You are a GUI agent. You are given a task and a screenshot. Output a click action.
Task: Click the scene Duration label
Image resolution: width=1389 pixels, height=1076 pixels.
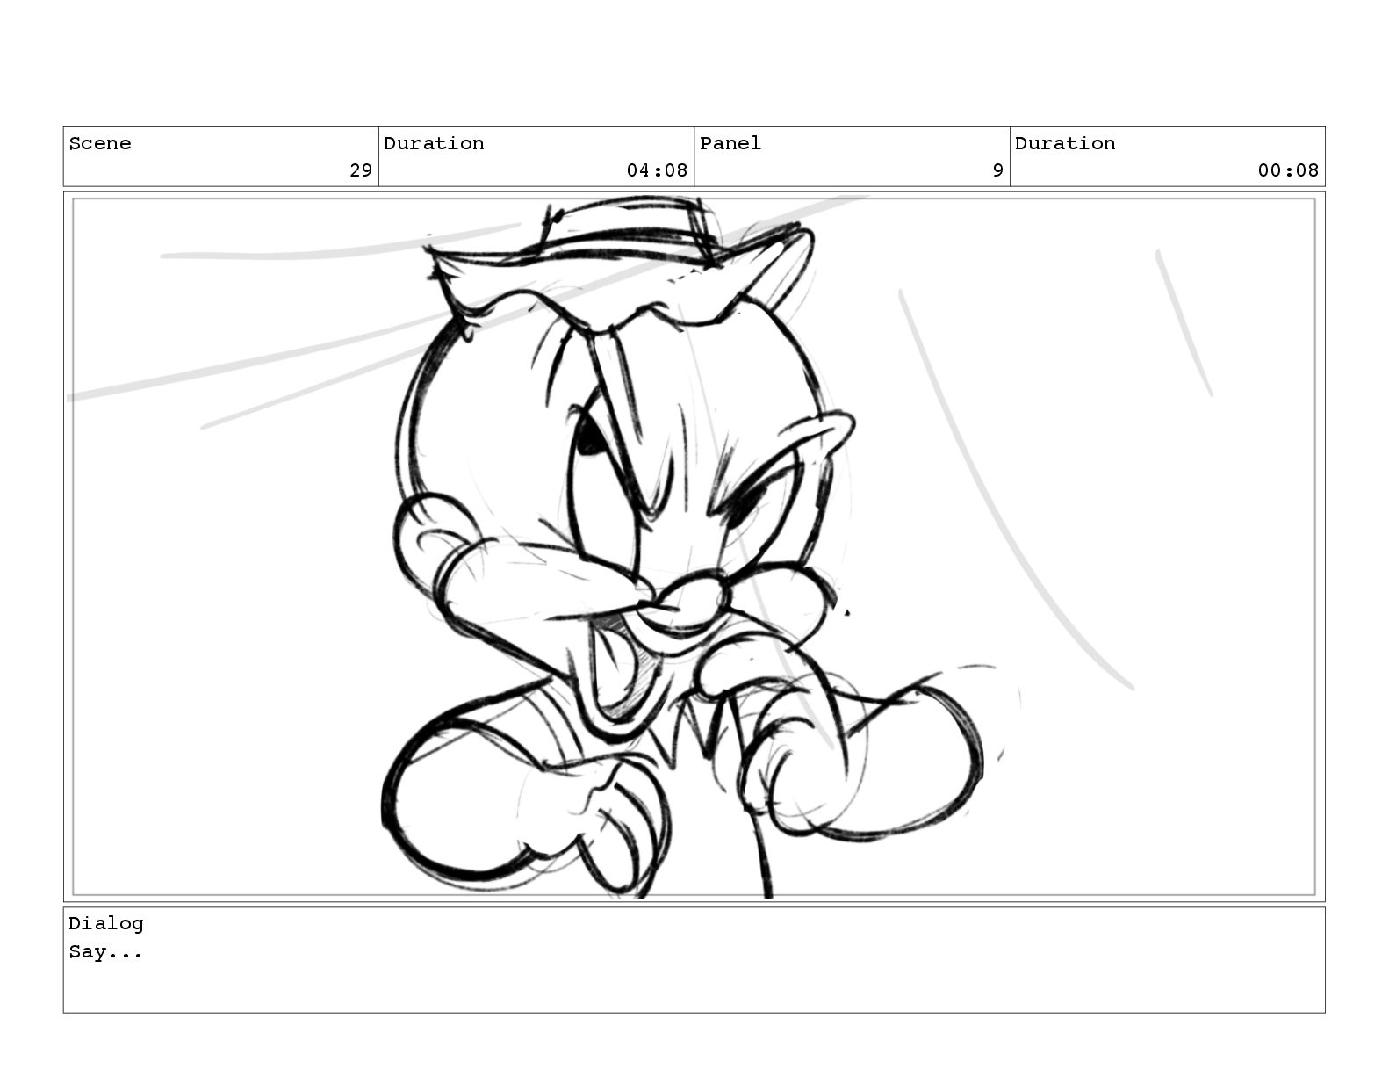(434, 143)
